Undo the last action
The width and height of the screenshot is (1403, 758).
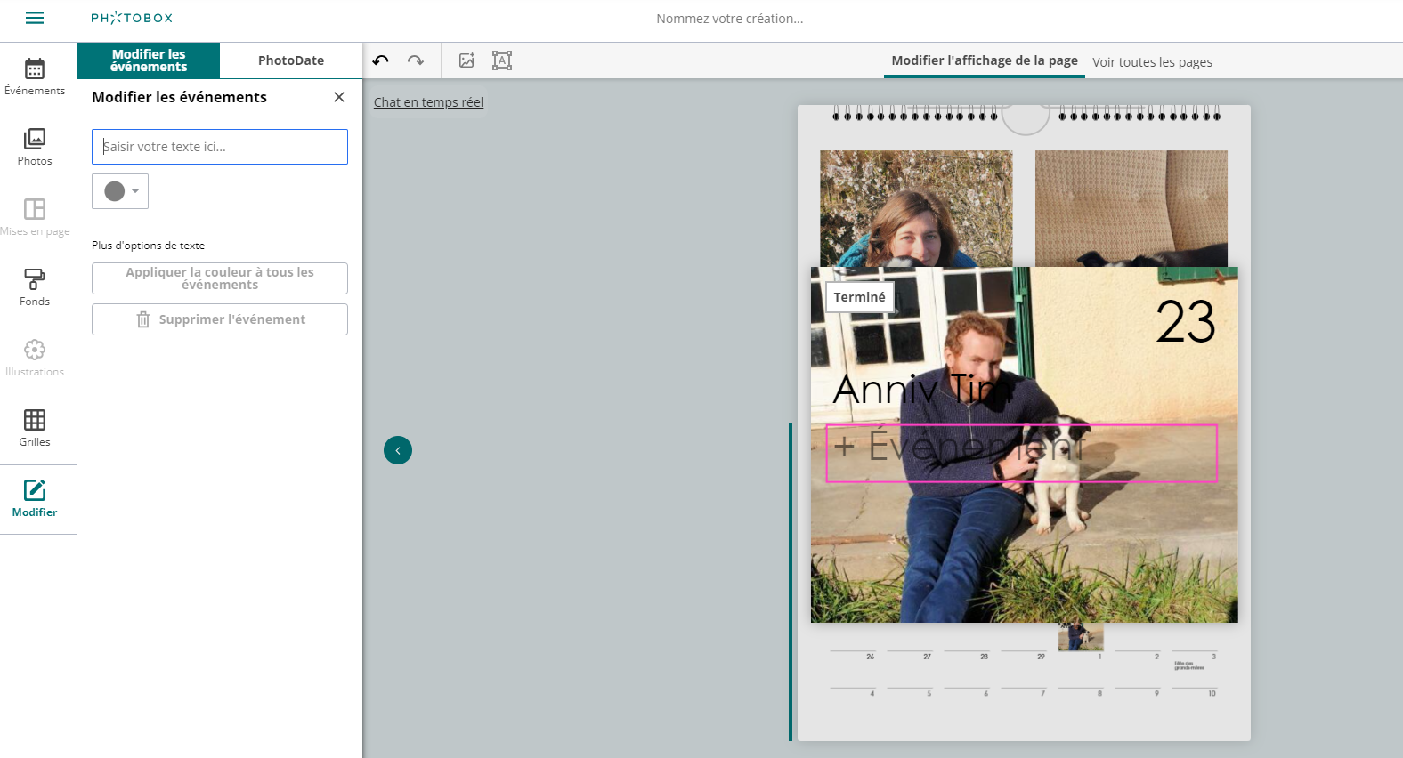coord(381,60)
